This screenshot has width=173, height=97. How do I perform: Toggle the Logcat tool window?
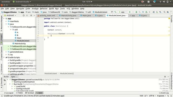[x=9, y=93]
